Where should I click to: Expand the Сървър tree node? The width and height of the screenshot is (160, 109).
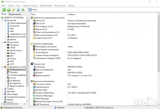click(2, 89)
